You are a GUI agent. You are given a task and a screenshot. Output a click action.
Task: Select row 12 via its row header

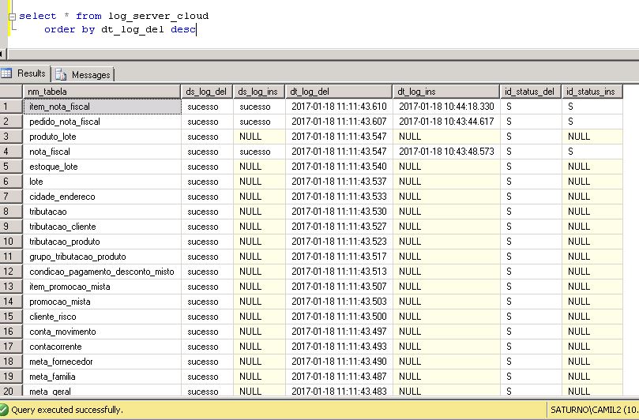click(11, 272)
